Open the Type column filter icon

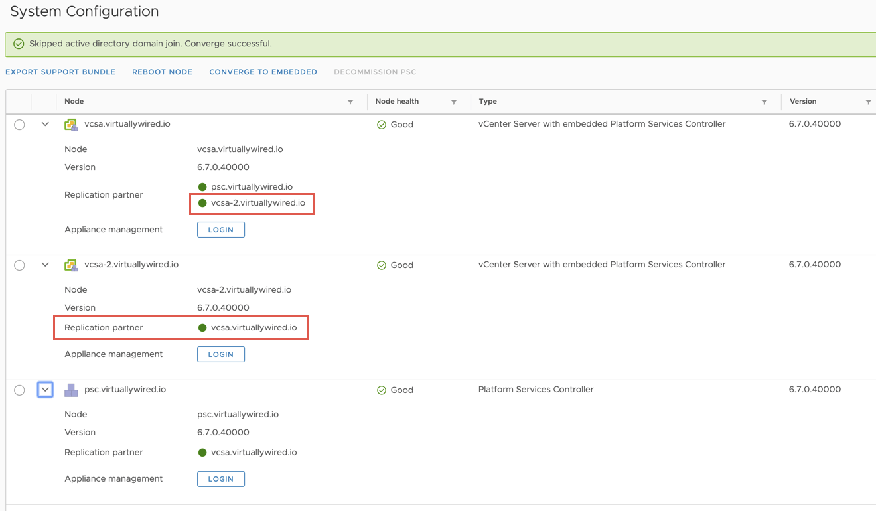click(765, 102)
